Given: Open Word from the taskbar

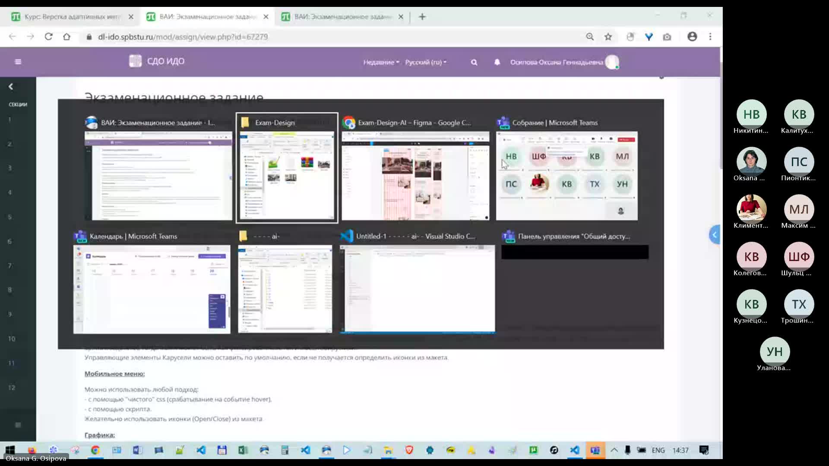Looking at the screenshot, I should click(x=137, y=450).
